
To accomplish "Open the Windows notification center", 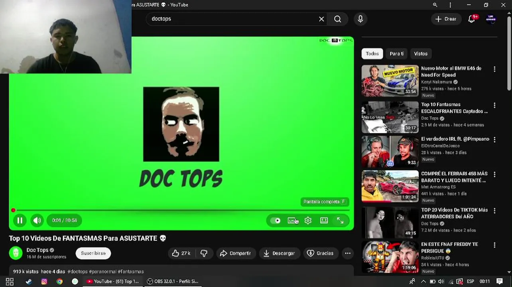I will [x=500, y=281].
